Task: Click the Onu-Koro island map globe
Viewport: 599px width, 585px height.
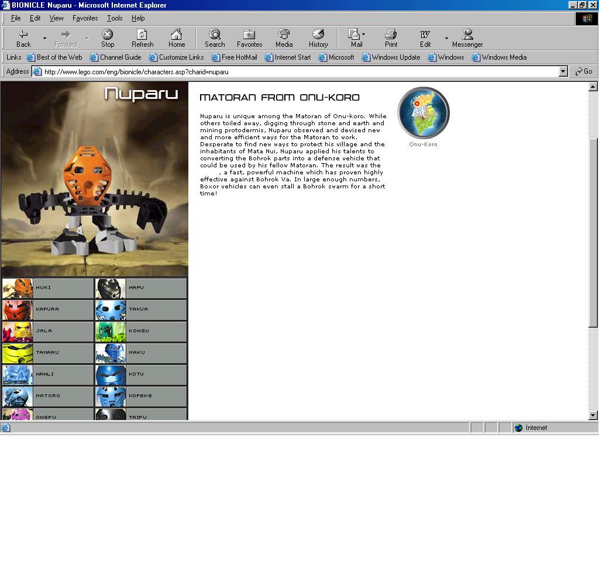Action: (x=424, y=113)
